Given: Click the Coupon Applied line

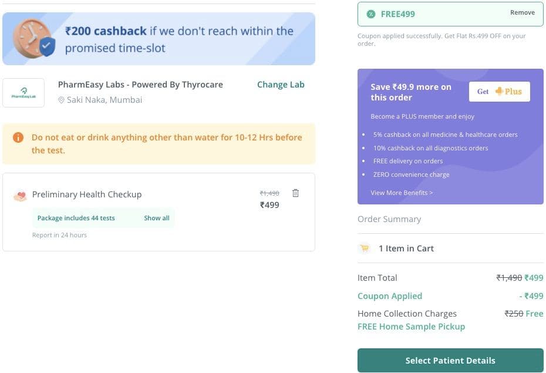Looking at the screenshot, I should click(x=450, y=296).
